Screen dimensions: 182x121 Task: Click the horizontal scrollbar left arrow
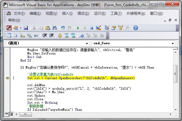(x=16, y=114)
